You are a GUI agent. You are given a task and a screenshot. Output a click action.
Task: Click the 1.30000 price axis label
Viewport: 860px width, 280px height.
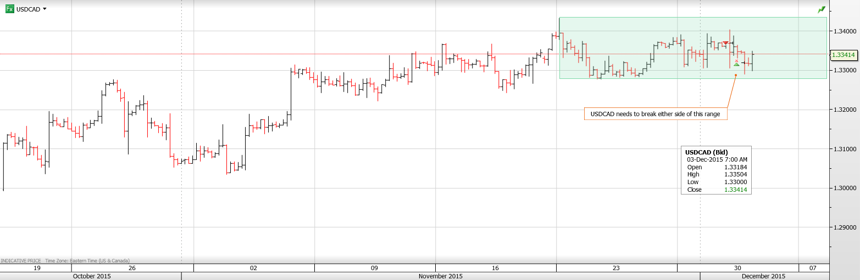843,188
